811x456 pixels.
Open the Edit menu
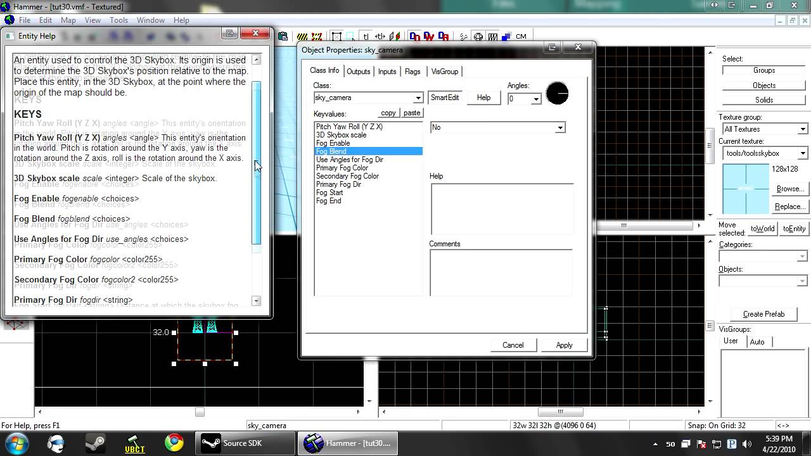(46, 20)
